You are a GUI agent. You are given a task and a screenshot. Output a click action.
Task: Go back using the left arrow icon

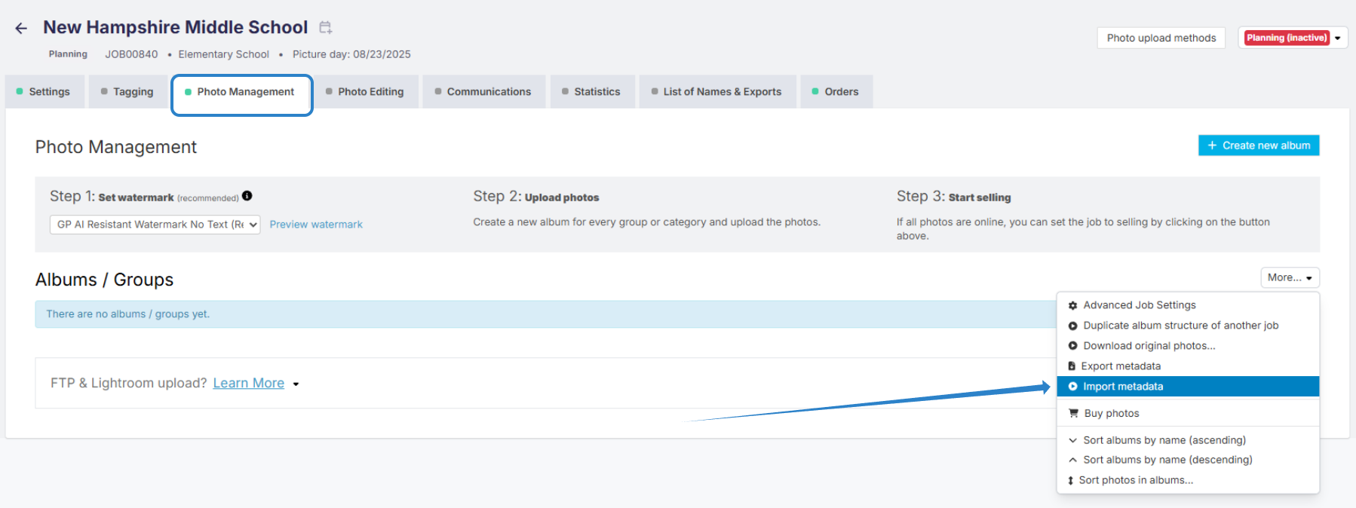click(x=21, y=29)
